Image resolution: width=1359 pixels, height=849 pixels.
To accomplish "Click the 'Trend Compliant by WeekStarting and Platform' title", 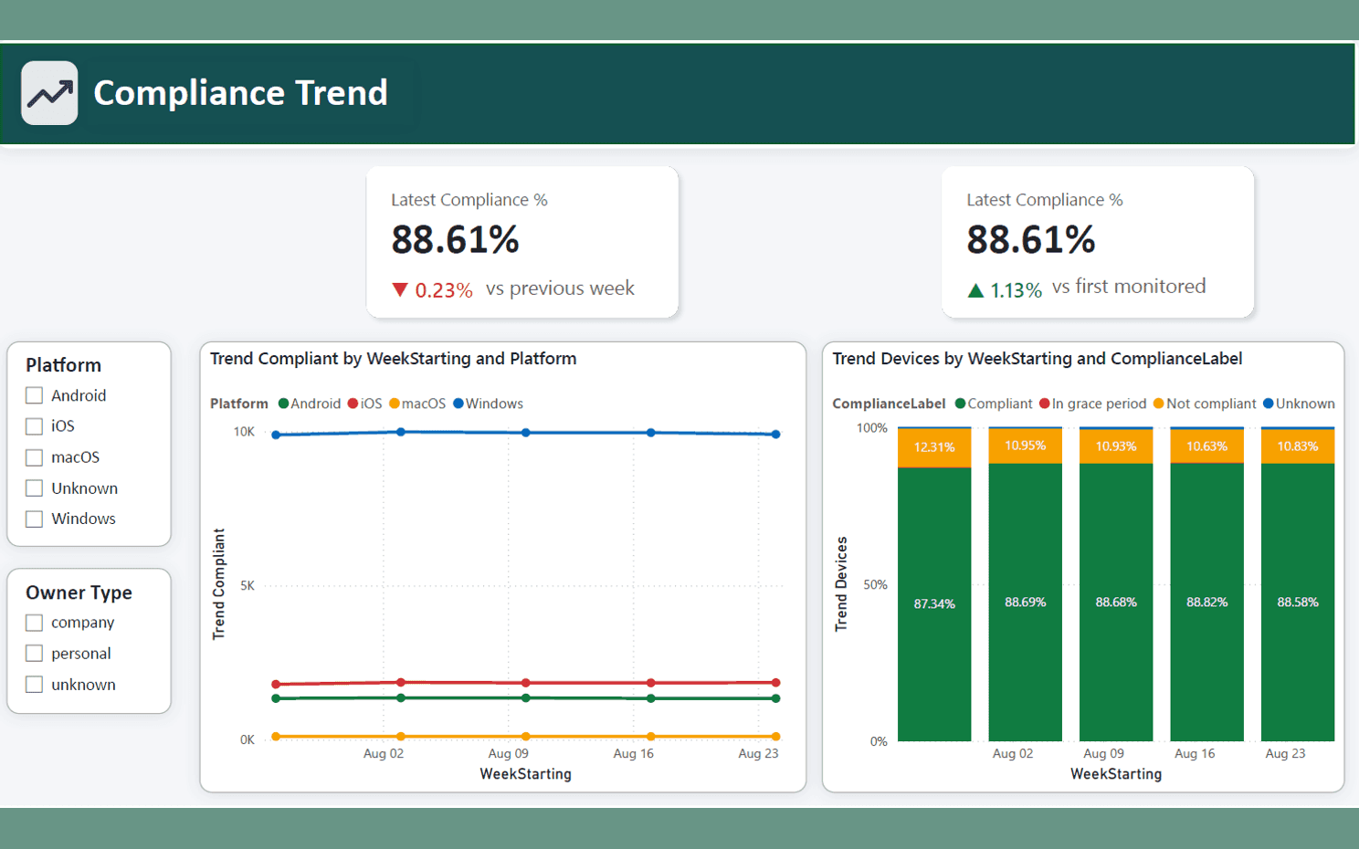I will coord(393,359).
